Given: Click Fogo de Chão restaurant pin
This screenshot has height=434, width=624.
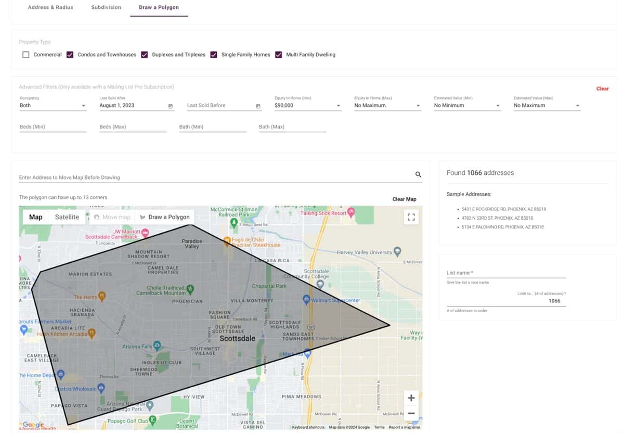Looking at the screenshot, I should pyautogui.click(x=227, y=241).
